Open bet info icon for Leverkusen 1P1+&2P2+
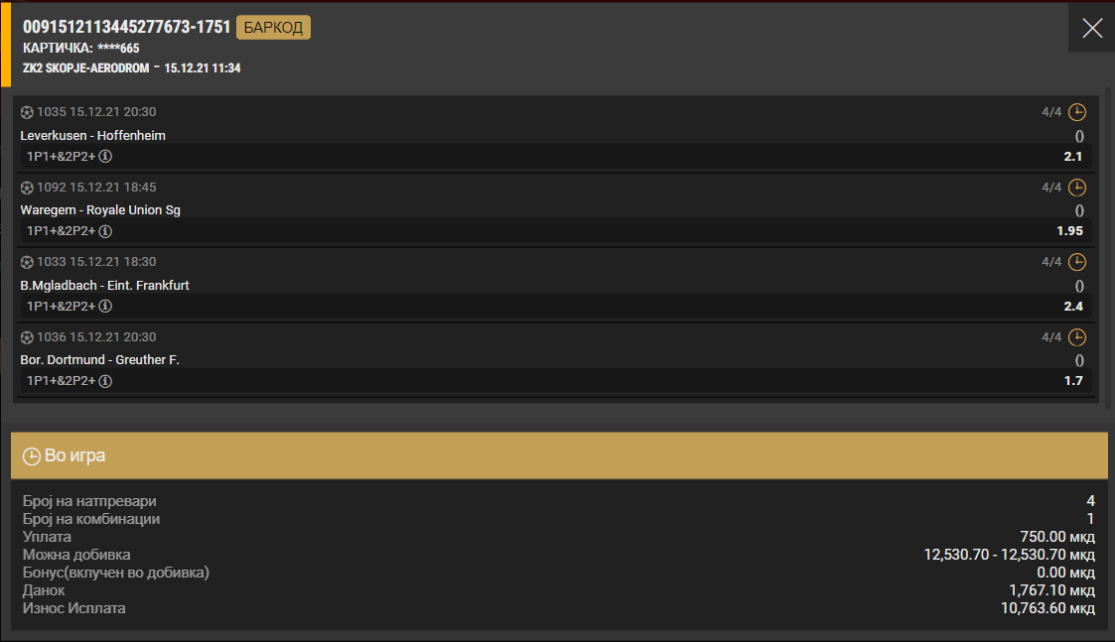 [105, 157]
